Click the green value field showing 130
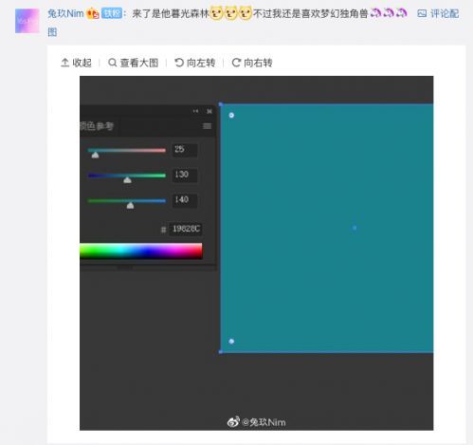 (185, 175)
